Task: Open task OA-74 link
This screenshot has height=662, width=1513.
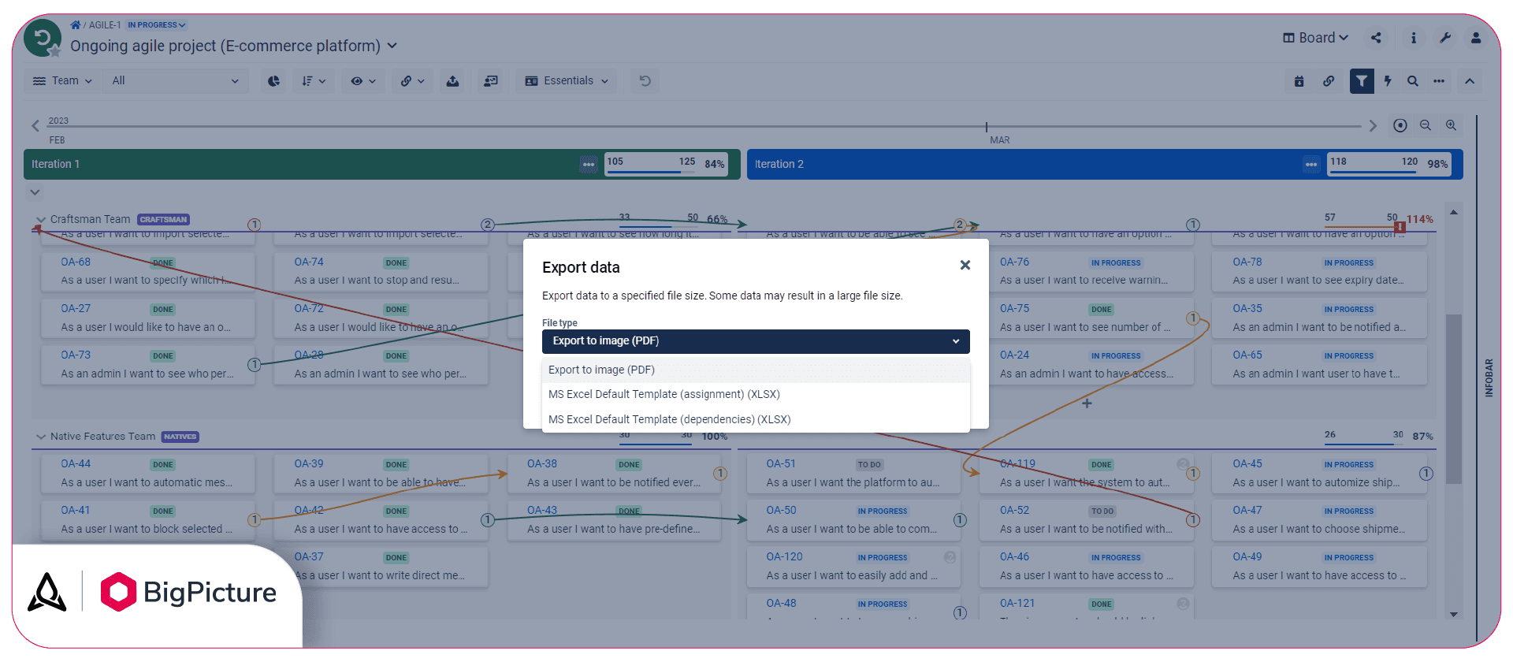Action: point(309,262)
